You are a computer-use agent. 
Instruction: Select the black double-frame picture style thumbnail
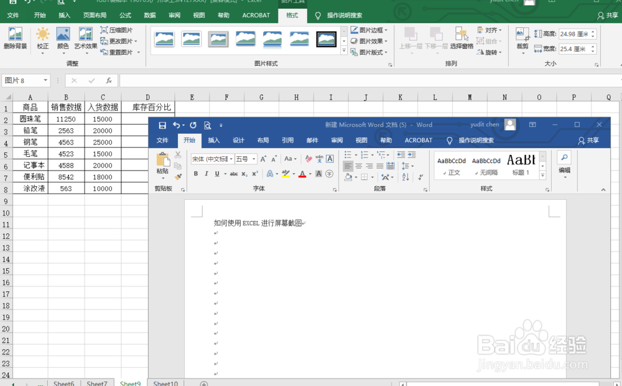(327, 39)
